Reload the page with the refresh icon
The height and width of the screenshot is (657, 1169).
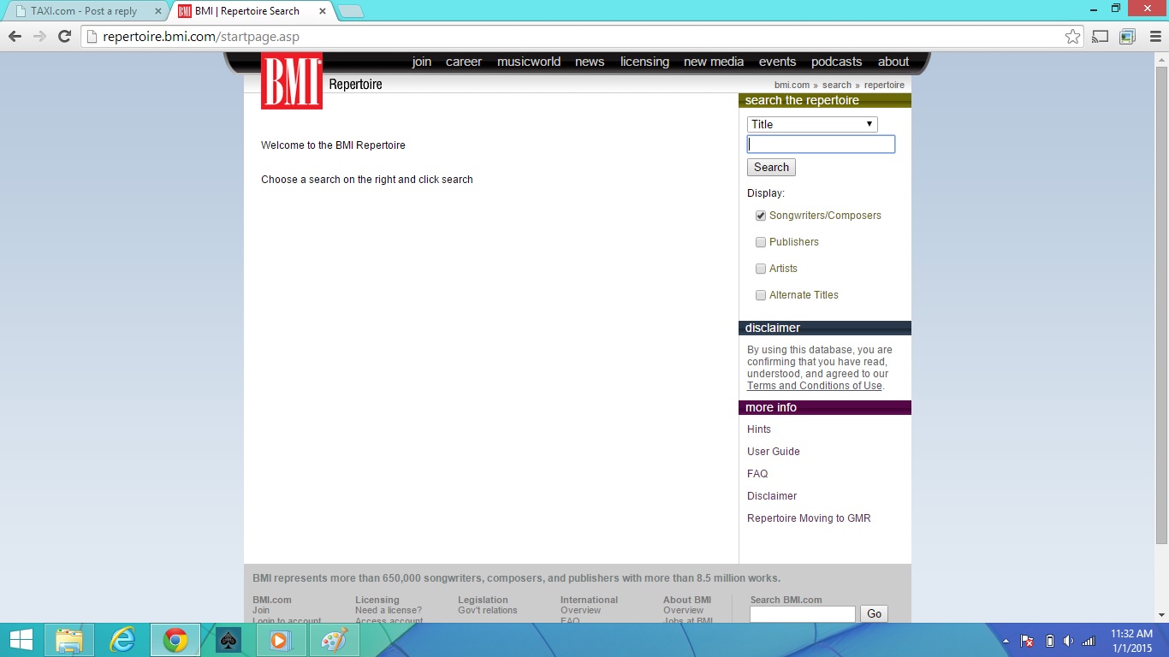click(64, 37)
